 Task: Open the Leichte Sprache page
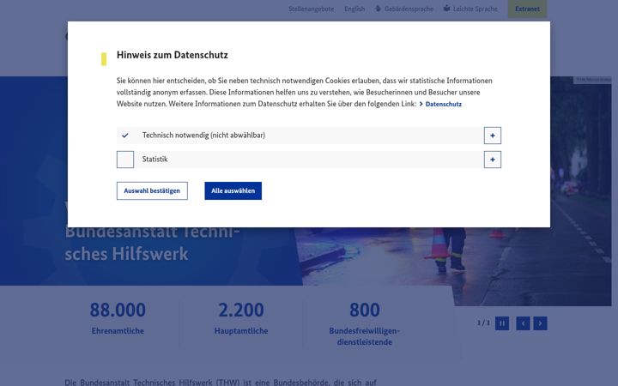[x=475, y=9]
